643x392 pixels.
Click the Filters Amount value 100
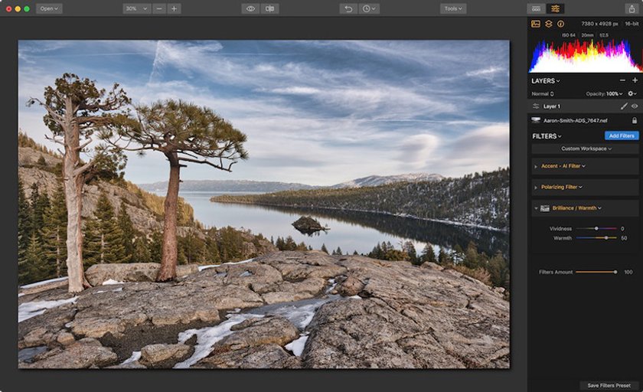point(628,272)
